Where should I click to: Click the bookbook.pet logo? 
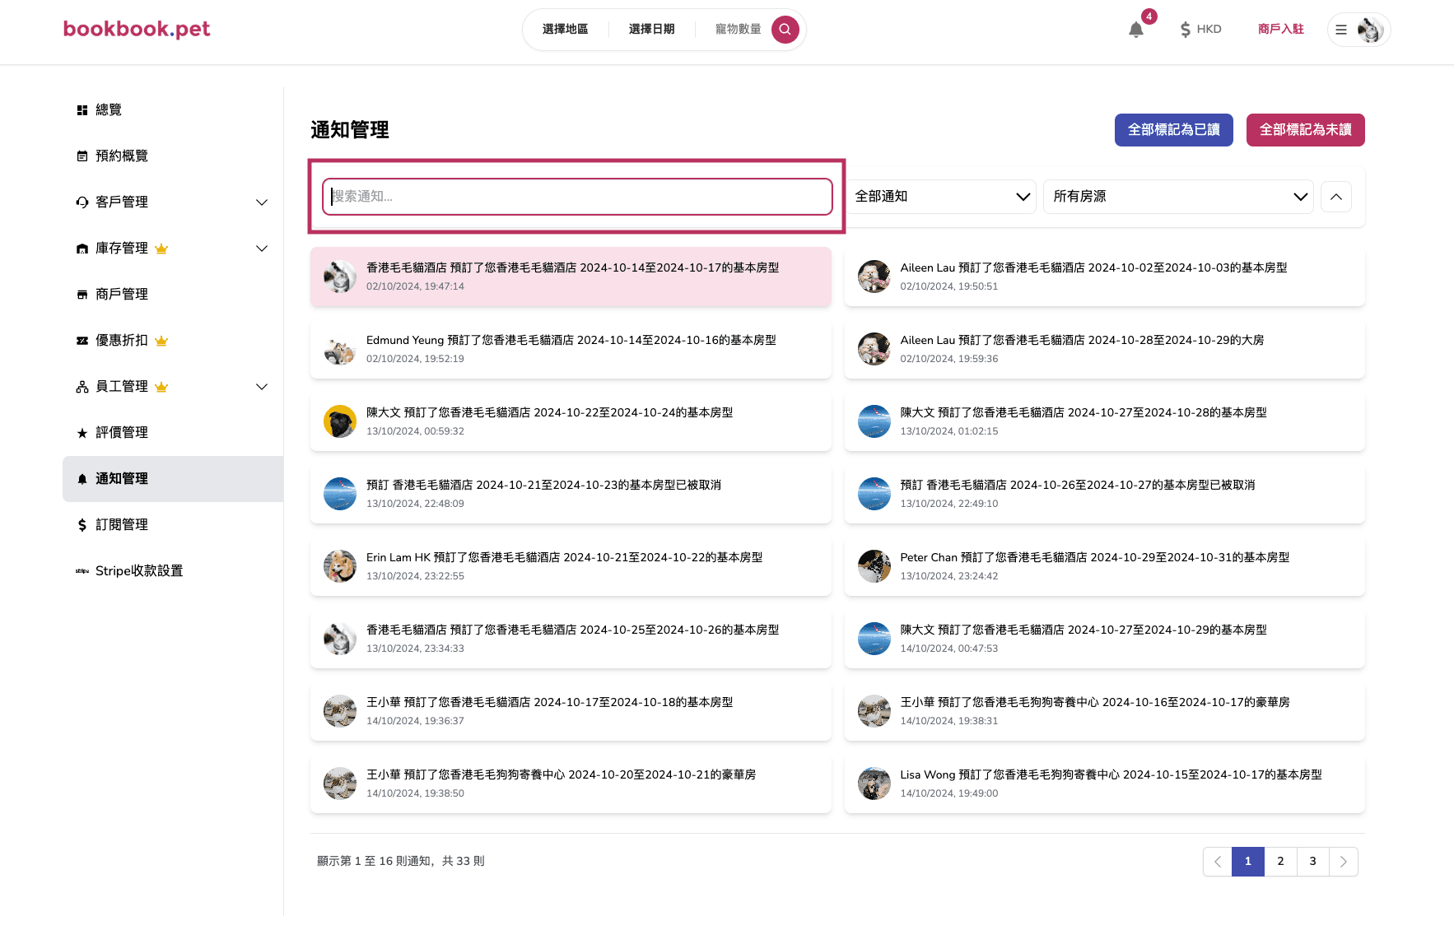coord(137,29)
